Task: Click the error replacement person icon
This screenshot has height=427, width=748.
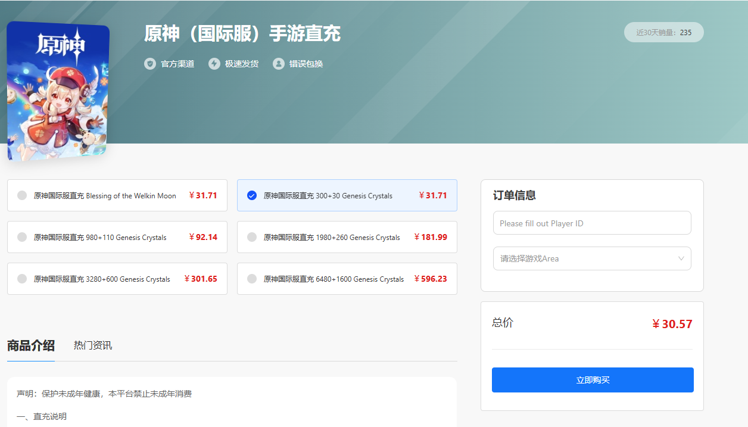Action: (x=279, y=64)
